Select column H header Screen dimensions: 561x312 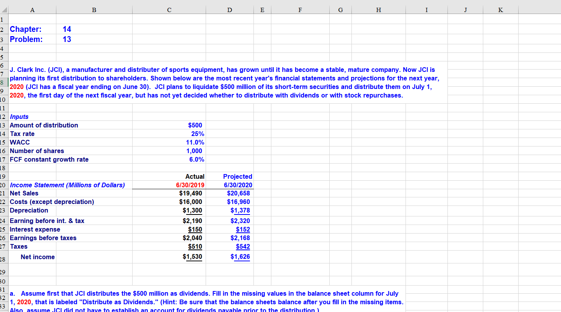[378, 10]
